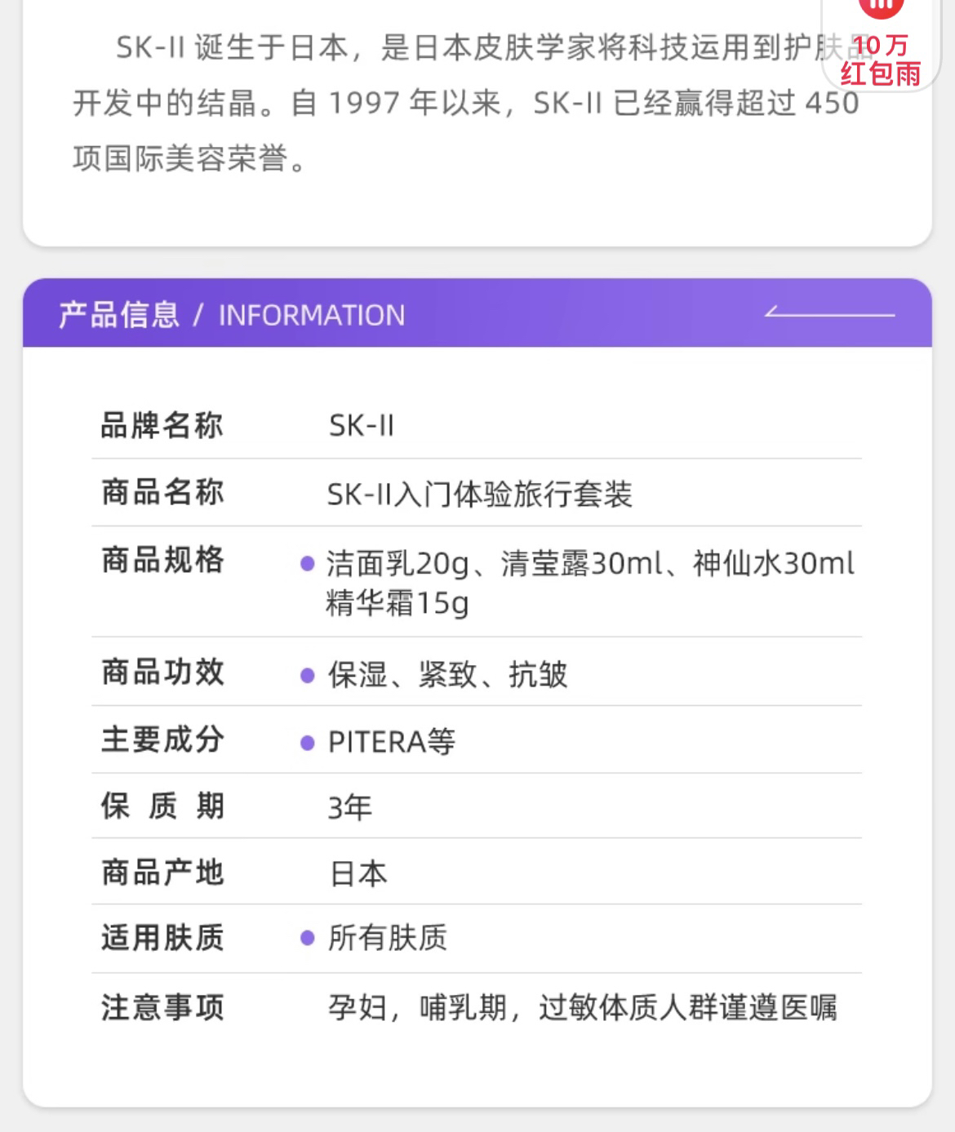The height and width of the screenshot is (1132, 955).
Task: Click product name SK-II入门体验旅行套装
Action: tap(479, 494)
